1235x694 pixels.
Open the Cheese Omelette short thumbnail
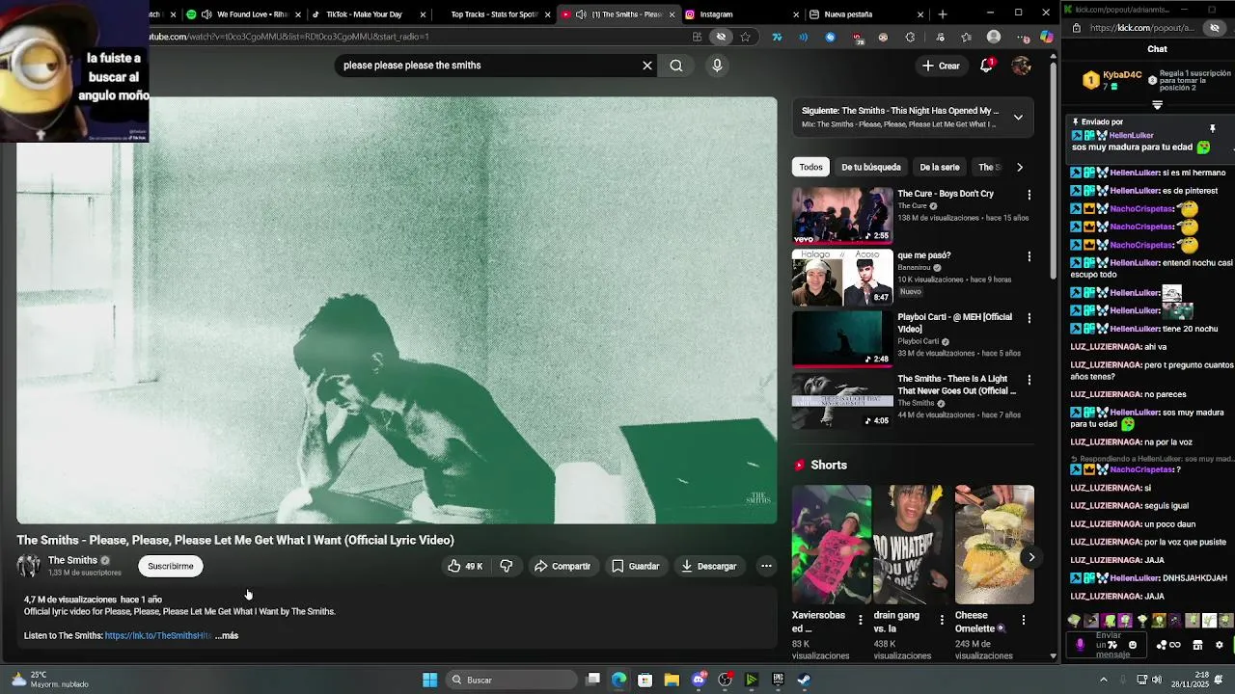tap(994, 545)
